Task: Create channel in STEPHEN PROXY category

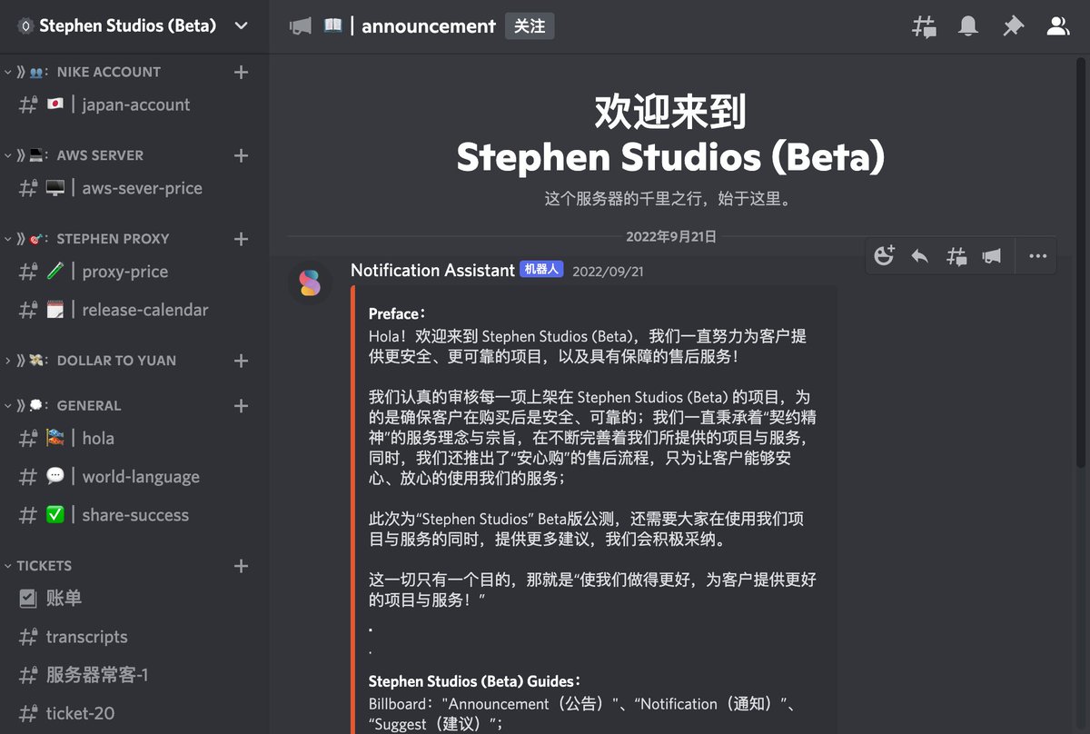Action: pos(241,239)
